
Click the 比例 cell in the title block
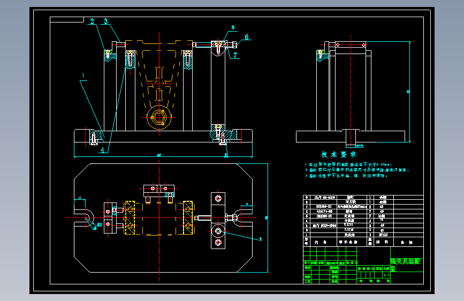coord(386,268)
